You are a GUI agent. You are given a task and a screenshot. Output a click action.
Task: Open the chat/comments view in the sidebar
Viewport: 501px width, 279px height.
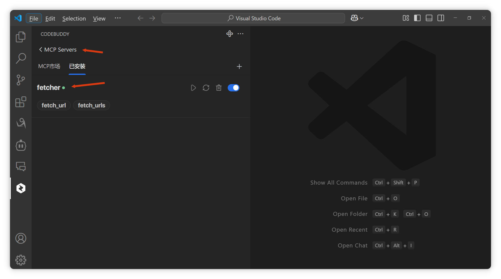click(x=21, y=166)
